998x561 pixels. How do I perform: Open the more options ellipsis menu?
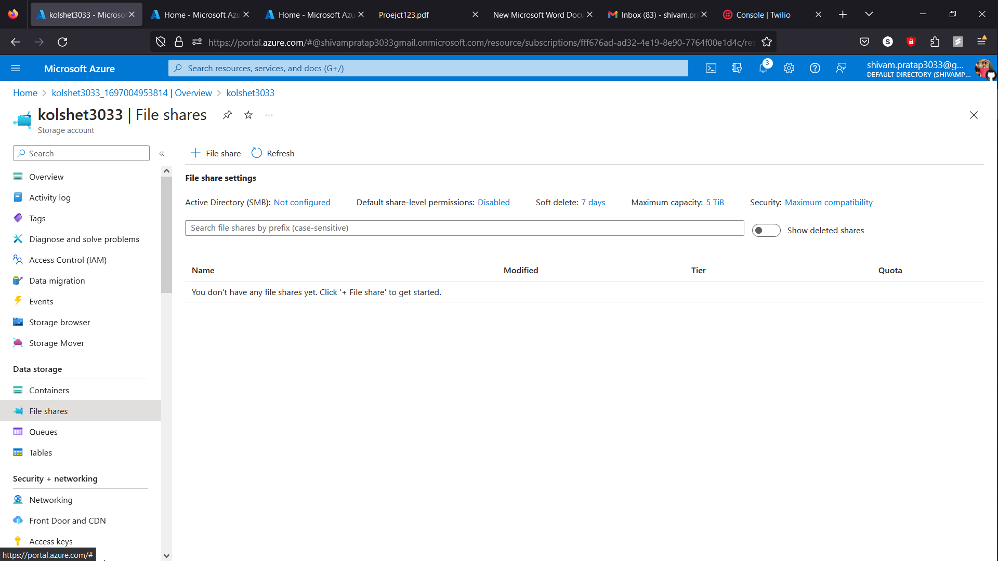click(269, 115)
